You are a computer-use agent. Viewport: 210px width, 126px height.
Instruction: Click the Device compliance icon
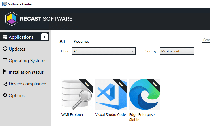click(x=5, y=84)
